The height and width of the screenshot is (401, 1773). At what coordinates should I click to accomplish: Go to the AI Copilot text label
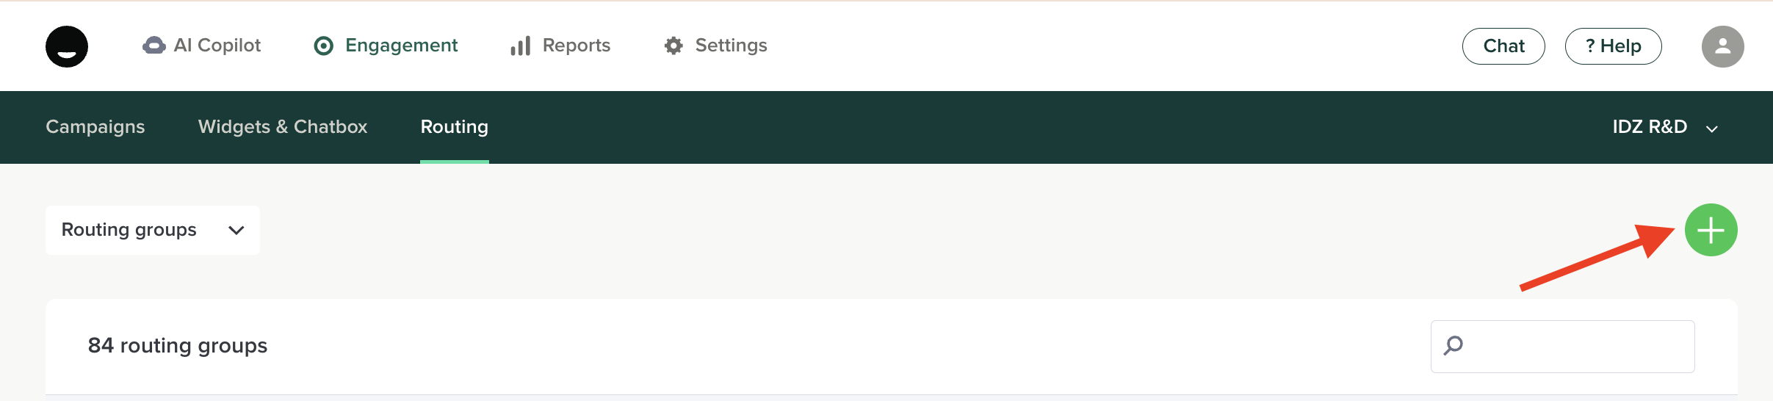click(x=217, y=46)
